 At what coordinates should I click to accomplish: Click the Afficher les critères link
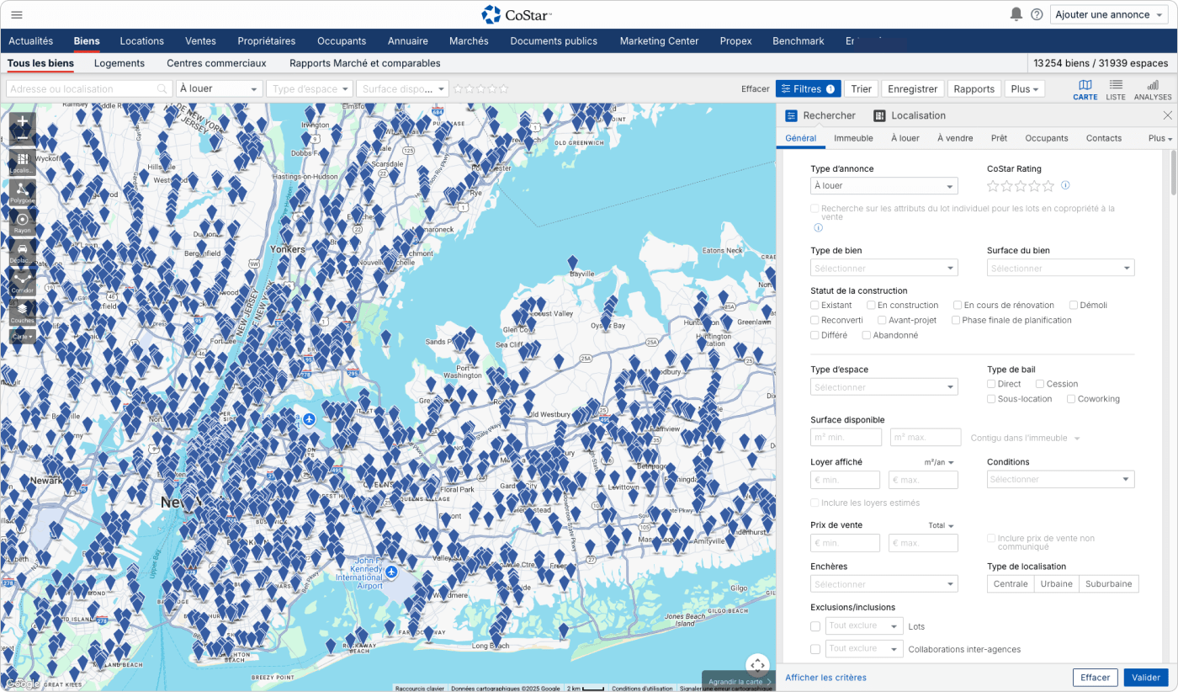pos(825,678)
